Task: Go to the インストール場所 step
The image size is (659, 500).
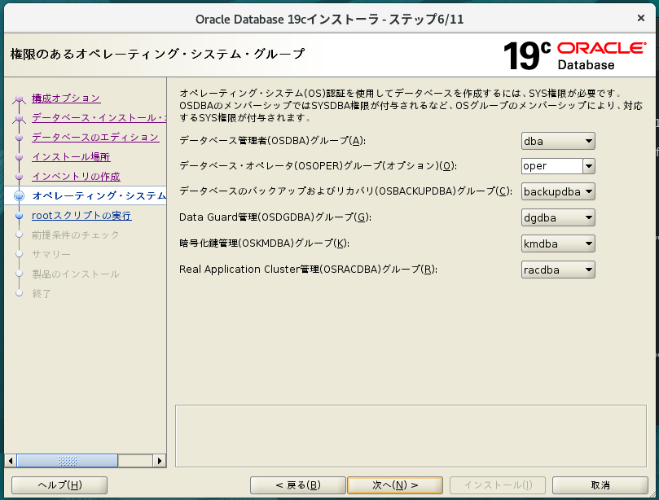Action: 71,156
